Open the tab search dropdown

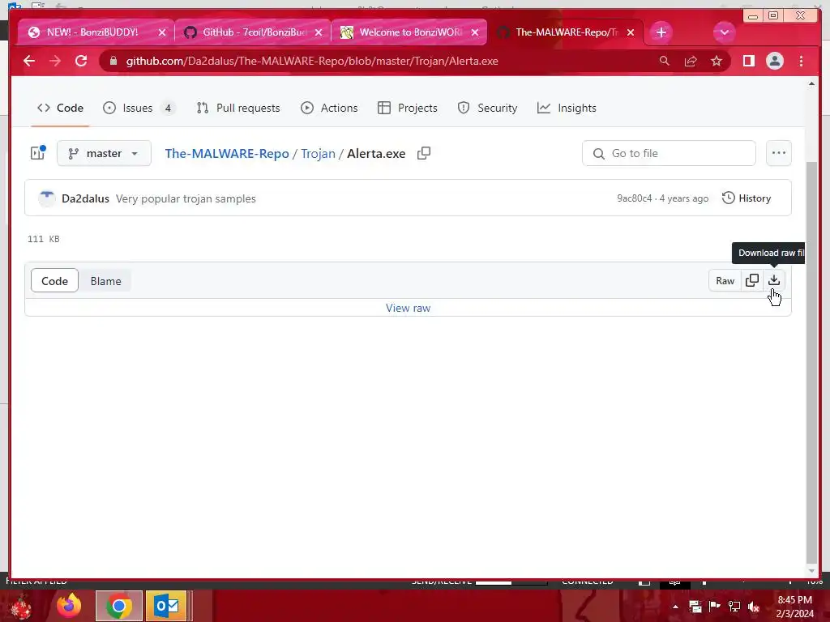tap(724, 32)
